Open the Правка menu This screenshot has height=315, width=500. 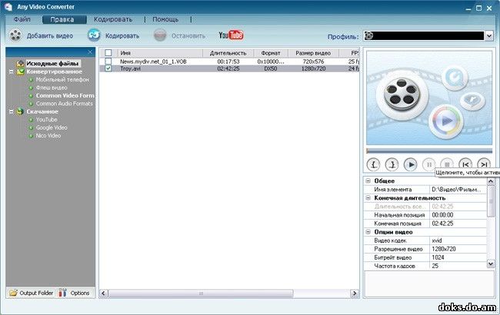pyautogui.click(x=64, y=19)
